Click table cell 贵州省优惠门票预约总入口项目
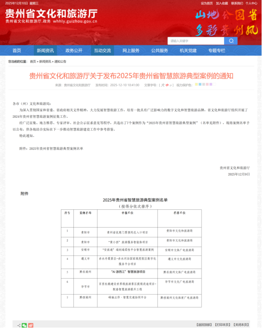This screenshot has width=262, height=328. tap(127, 232)
